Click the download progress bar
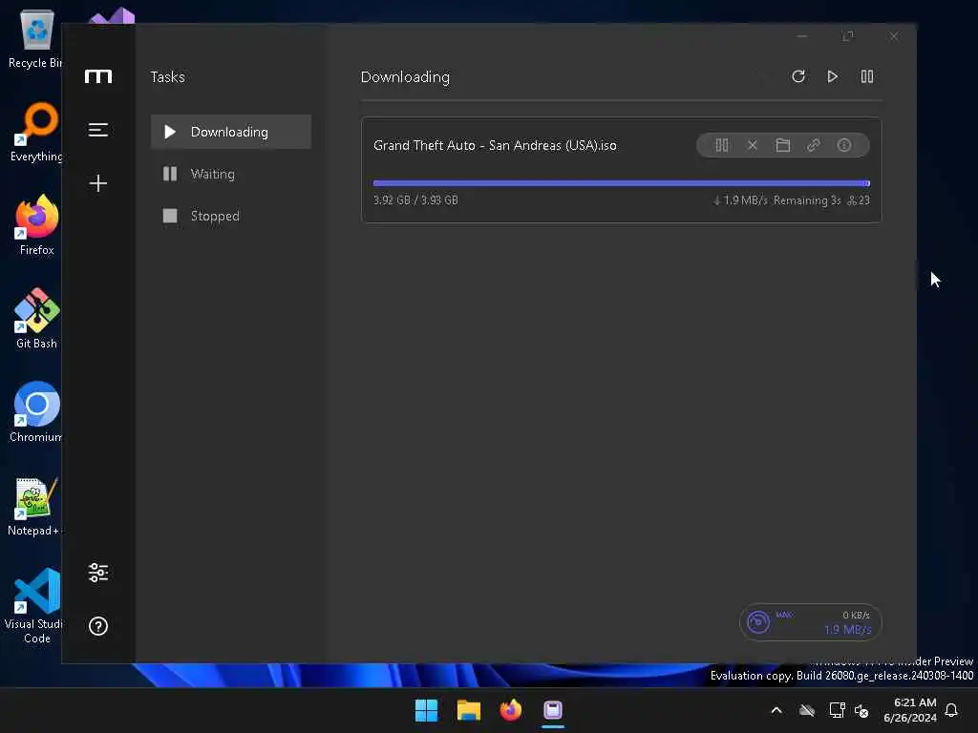This screenshot has height=733, width=978. 621,183
